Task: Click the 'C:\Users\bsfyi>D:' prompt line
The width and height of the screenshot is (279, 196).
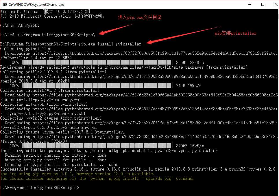Action: tap(20, 25)
